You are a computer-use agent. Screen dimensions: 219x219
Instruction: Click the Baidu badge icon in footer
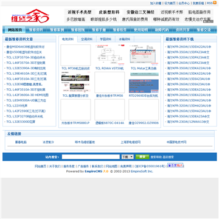coord(175,165)
